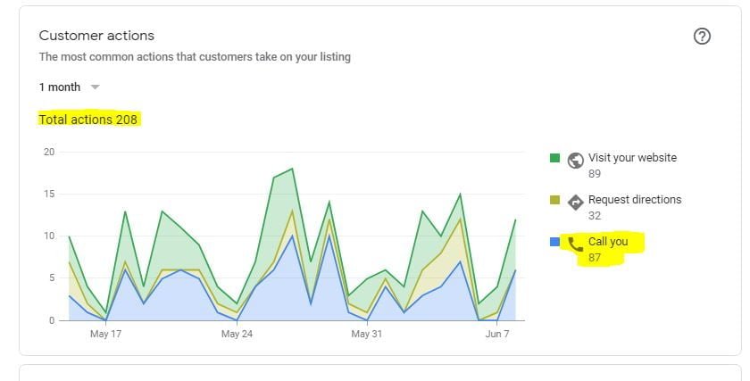Click the Request directions diamond arrow icon
750x381 pixels.
[576, 202]
